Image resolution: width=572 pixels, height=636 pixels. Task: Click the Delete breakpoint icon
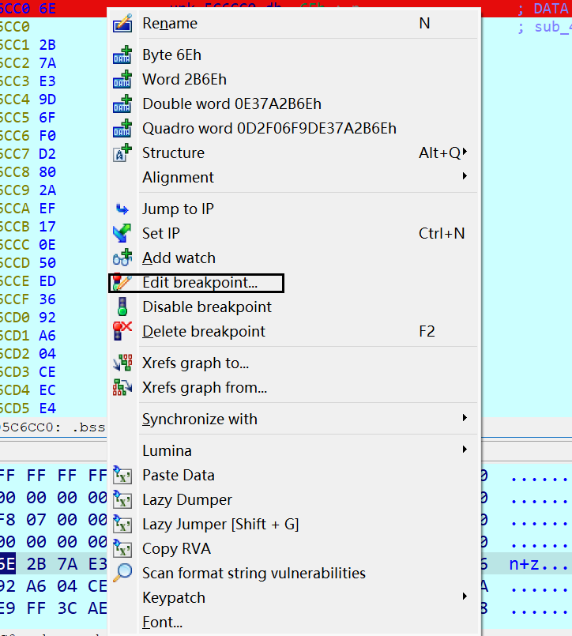[x=122, y=332]
